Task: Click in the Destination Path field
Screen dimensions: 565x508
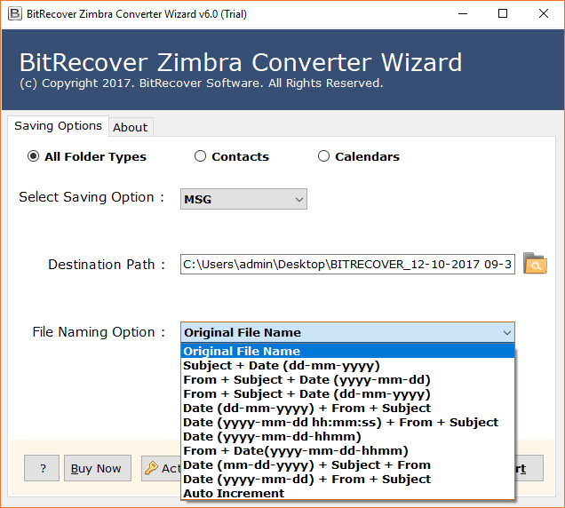Action: point(347,264)
